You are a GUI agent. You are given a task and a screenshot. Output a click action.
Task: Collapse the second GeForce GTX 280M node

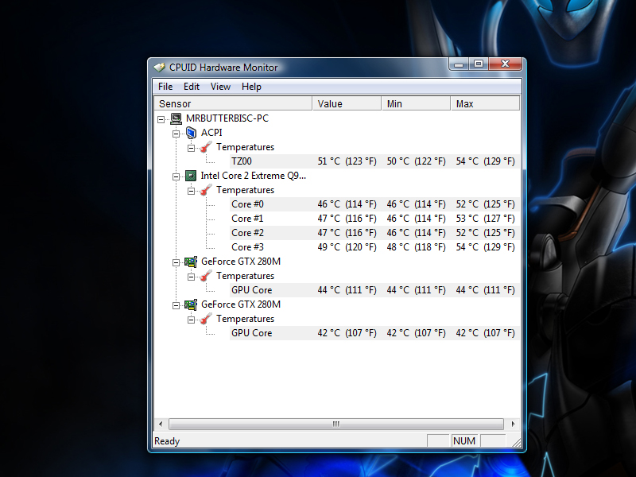(x=176, y=305)
